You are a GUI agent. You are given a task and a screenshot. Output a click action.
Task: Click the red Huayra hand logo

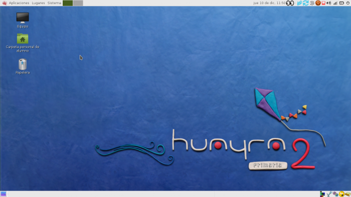click(x=5, y=3)
